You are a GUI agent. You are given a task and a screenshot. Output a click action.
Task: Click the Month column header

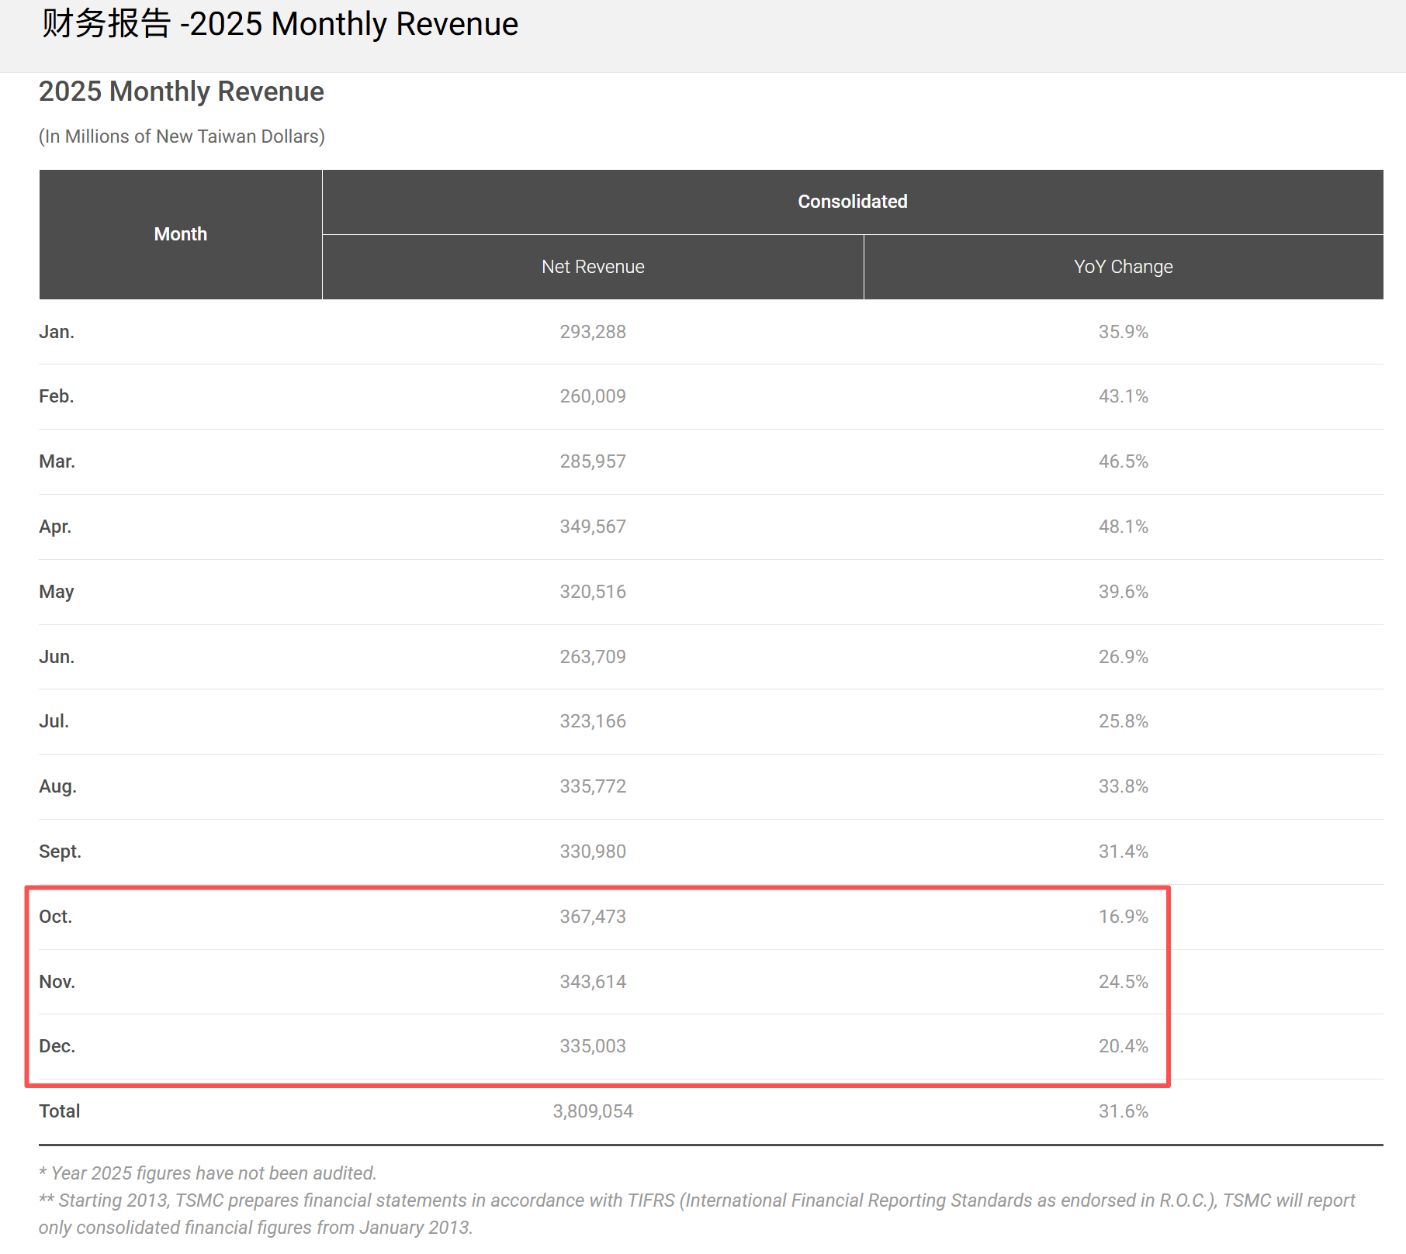tap(180, 234)
